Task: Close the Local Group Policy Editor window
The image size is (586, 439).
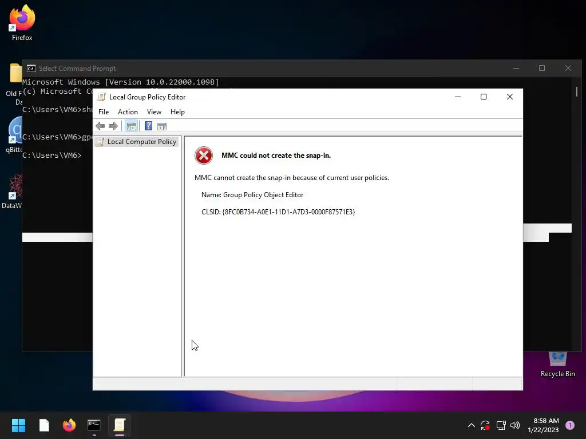Action: pos(510,97)
